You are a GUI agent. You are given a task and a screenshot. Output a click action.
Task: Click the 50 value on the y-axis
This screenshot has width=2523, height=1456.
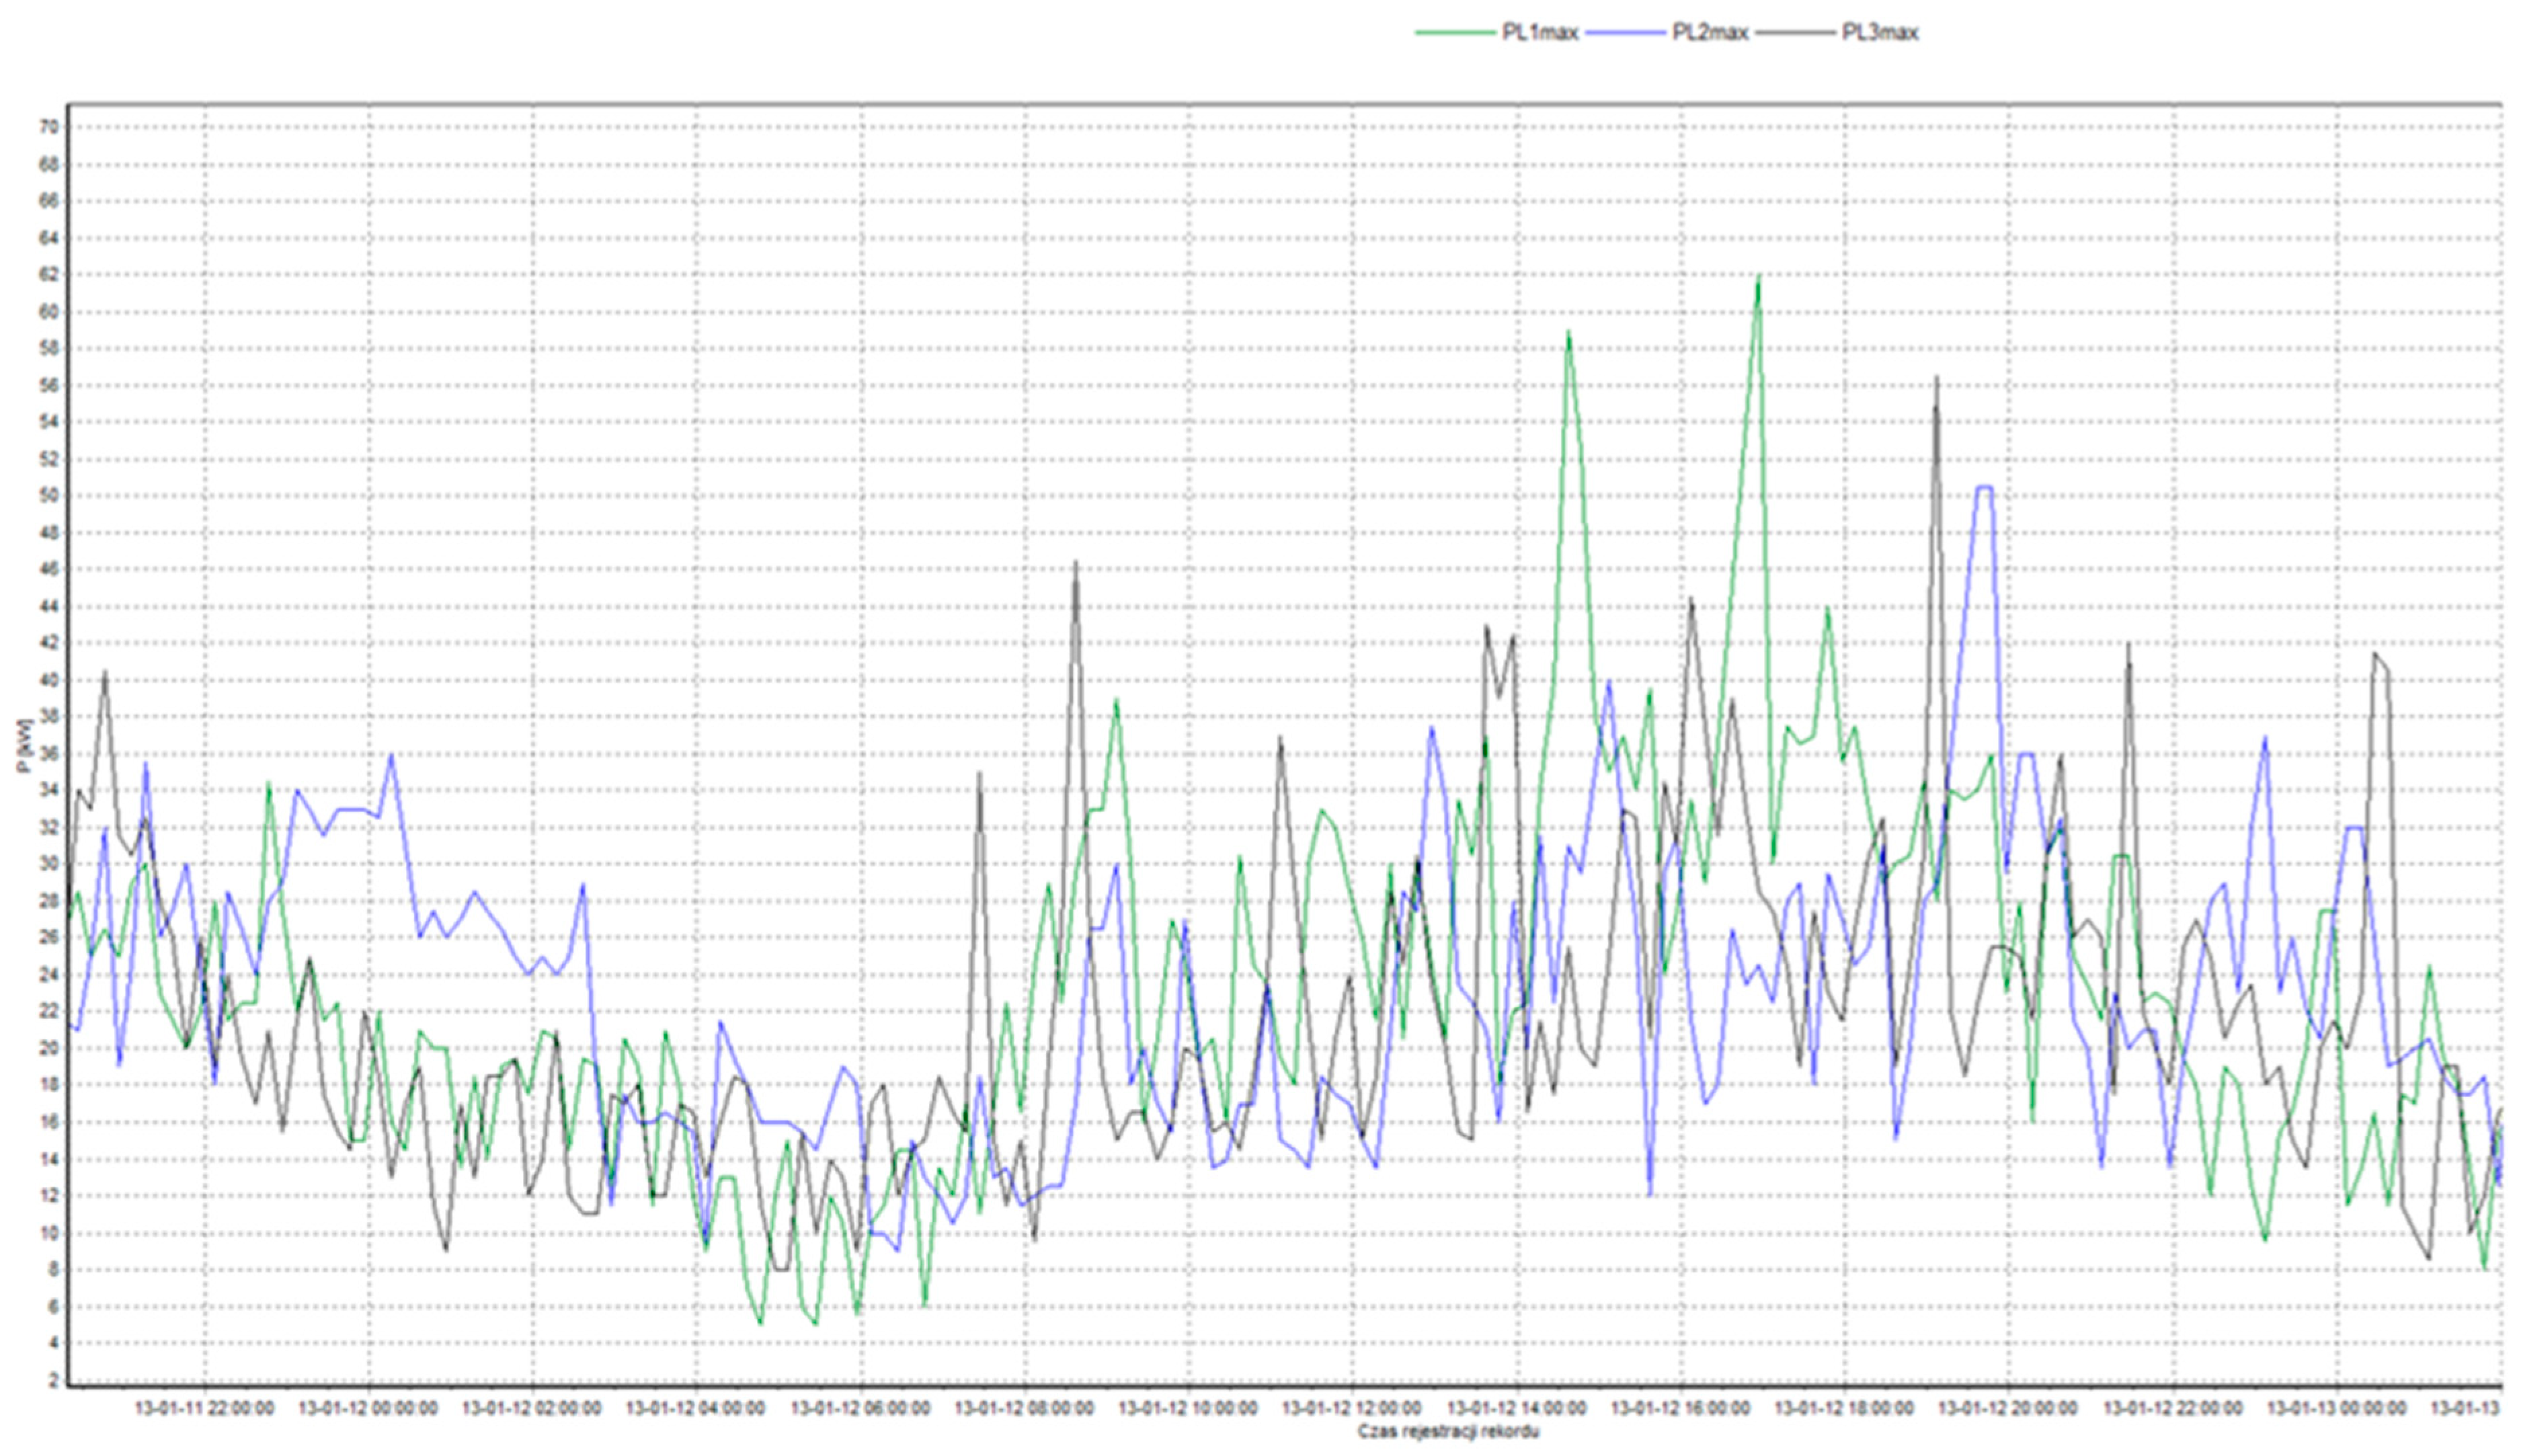point(50,496)
